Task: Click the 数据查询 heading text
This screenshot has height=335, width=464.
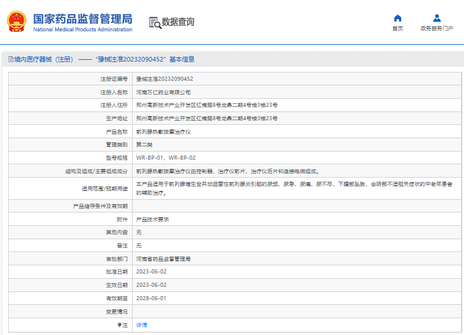Action: pos(178,22)
